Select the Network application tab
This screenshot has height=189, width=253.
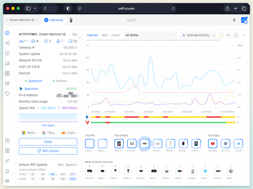pyautogui.click(x=54, y=20)
